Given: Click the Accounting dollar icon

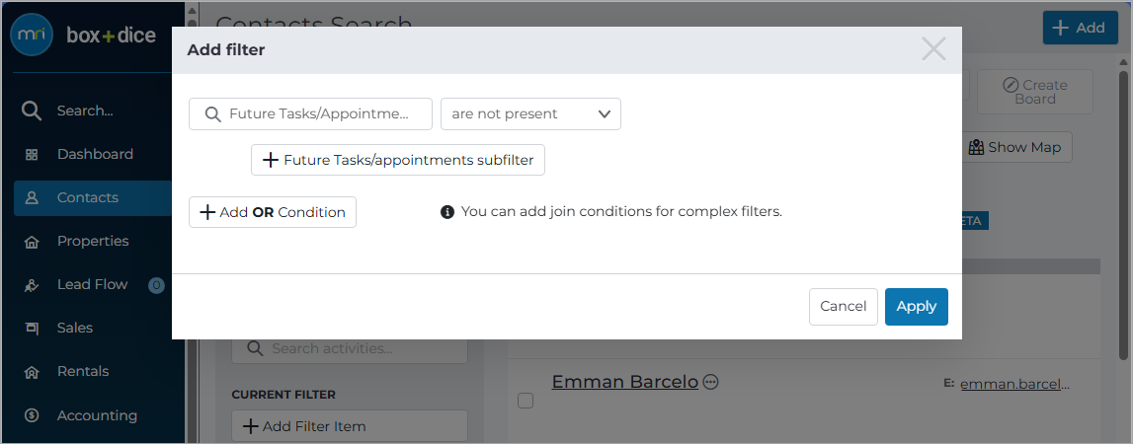Looking at the screenshot, I should pos(31,415).
